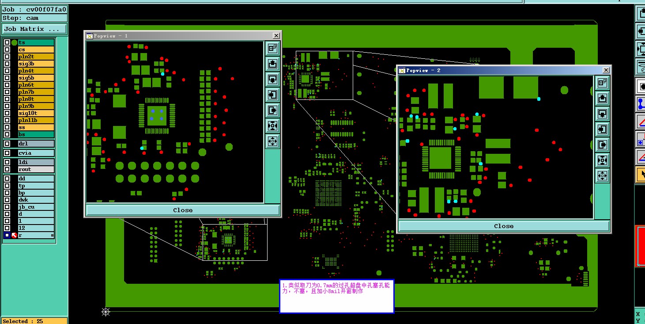
Task: Pan right in Popview 2 toolbar
Action: (x=602, y=145)
